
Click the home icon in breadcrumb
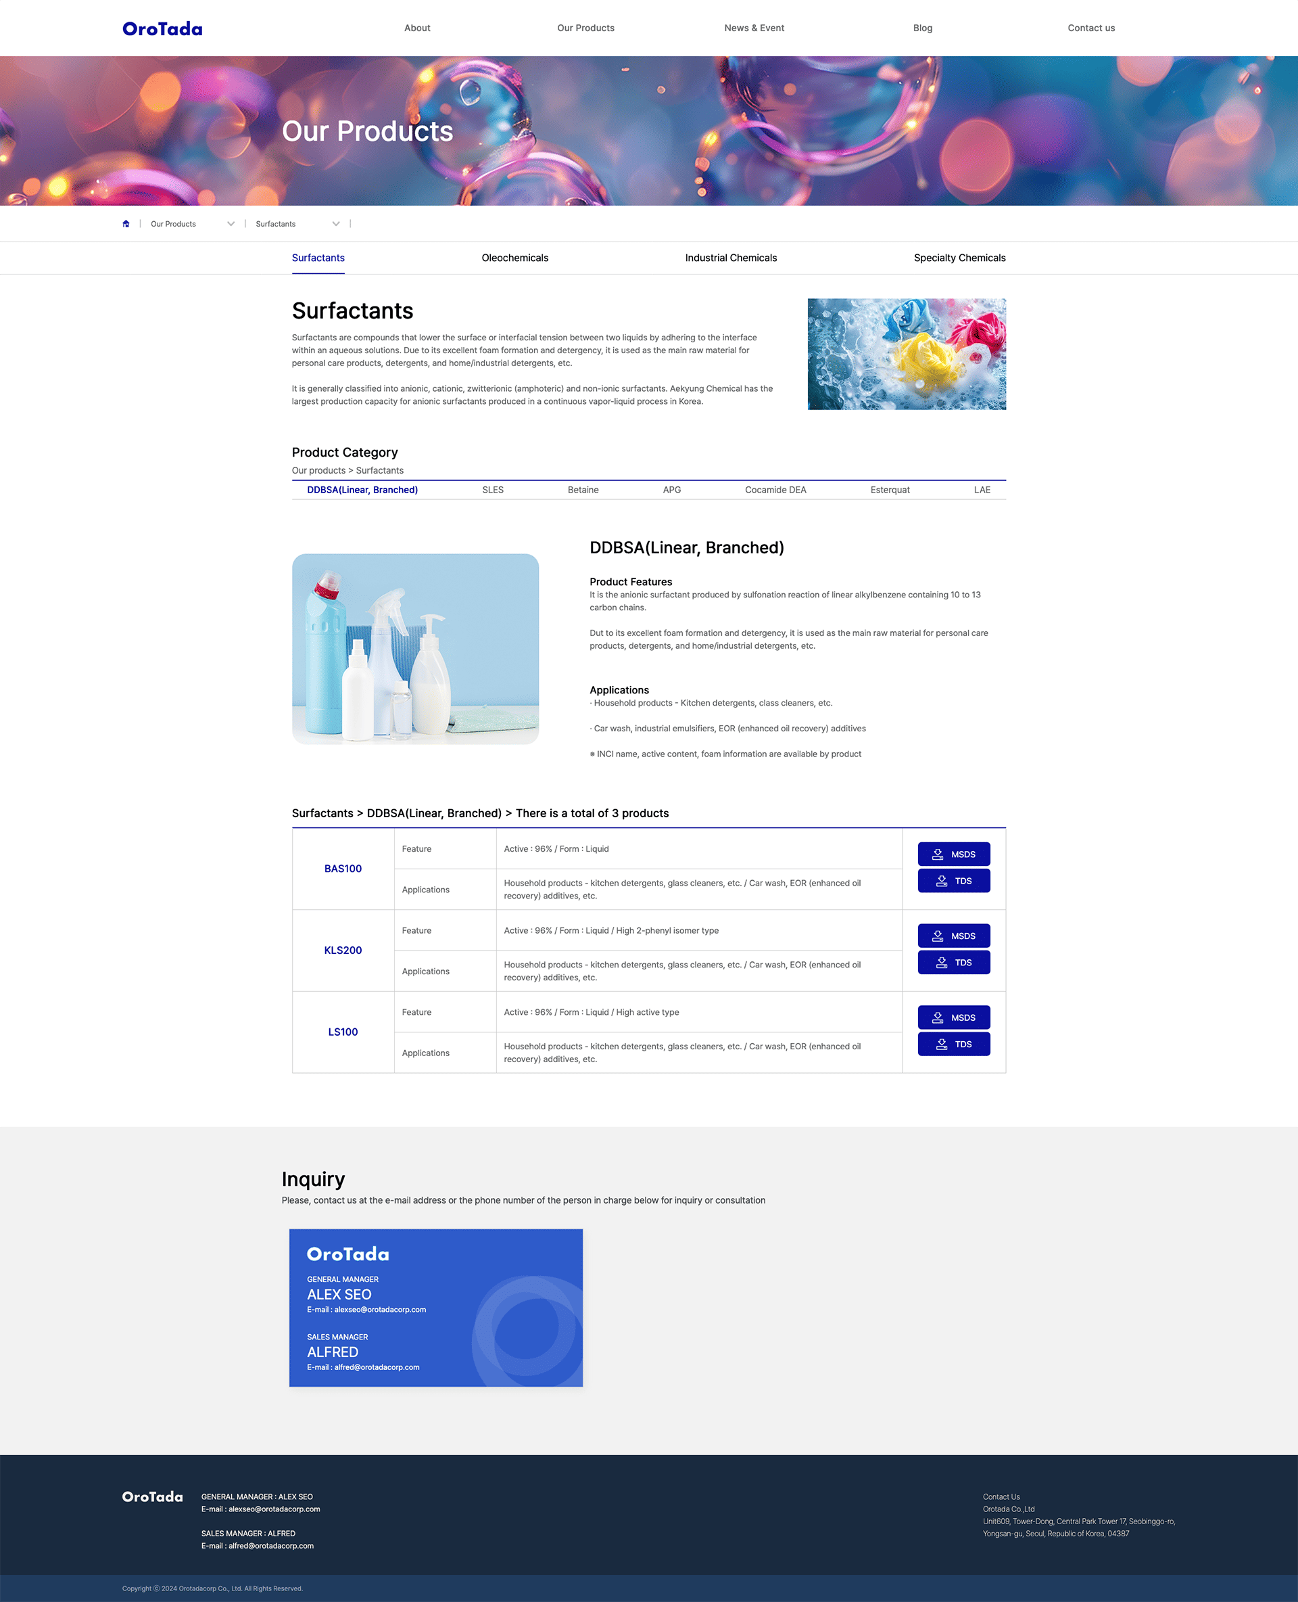point(126,224)
